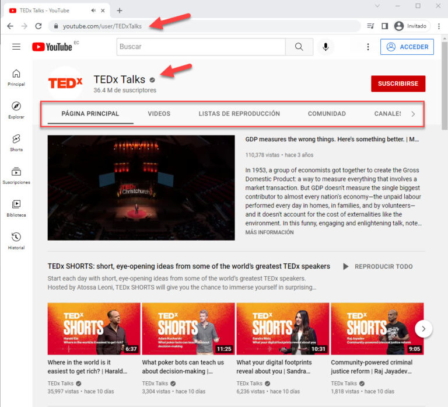
Task: Open the 11:25 poker bots thumbnail
Action: (x=188, y=329)
